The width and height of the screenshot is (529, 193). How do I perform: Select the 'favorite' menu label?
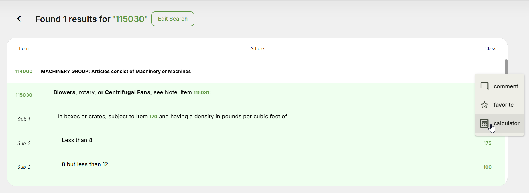point(504,105)
